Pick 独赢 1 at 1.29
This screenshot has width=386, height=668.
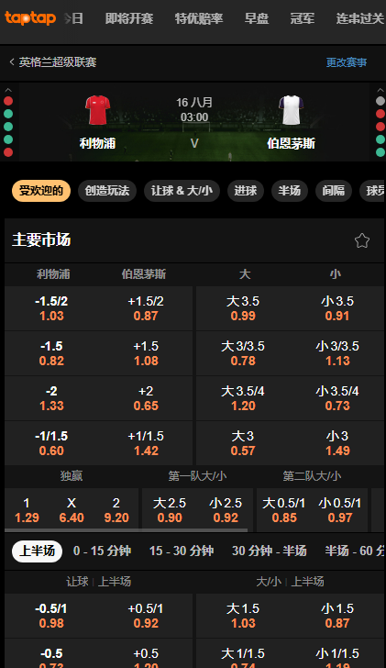click(27, 510)
